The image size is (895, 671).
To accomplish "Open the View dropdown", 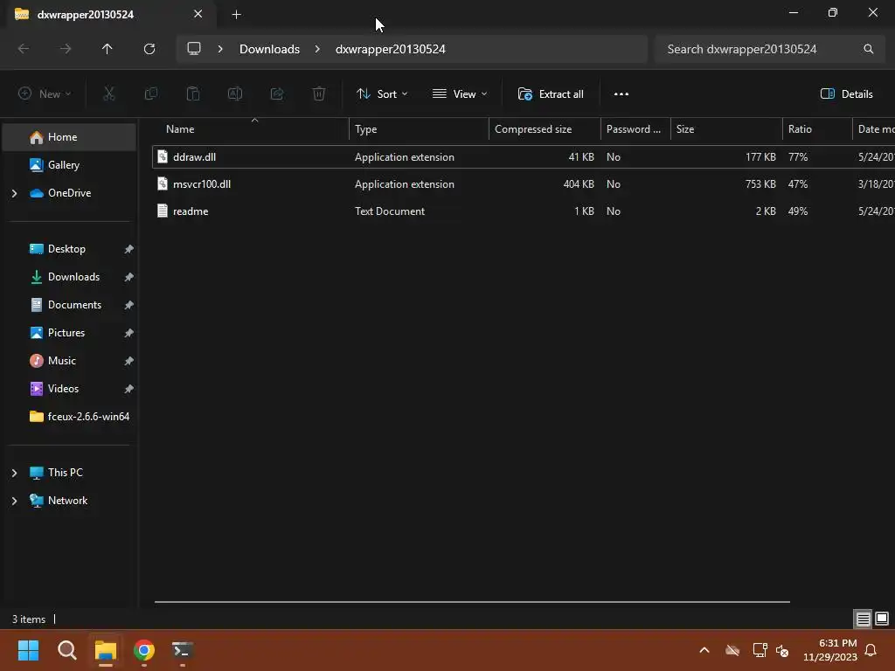I will 460,94.
